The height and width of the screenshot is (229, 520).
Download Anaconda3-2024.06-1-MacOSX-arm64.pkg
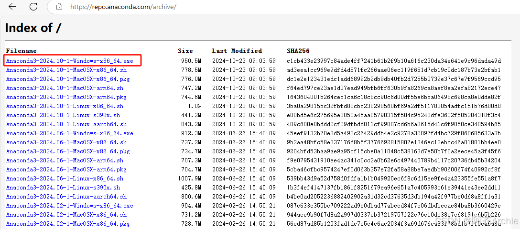[66, 169]
